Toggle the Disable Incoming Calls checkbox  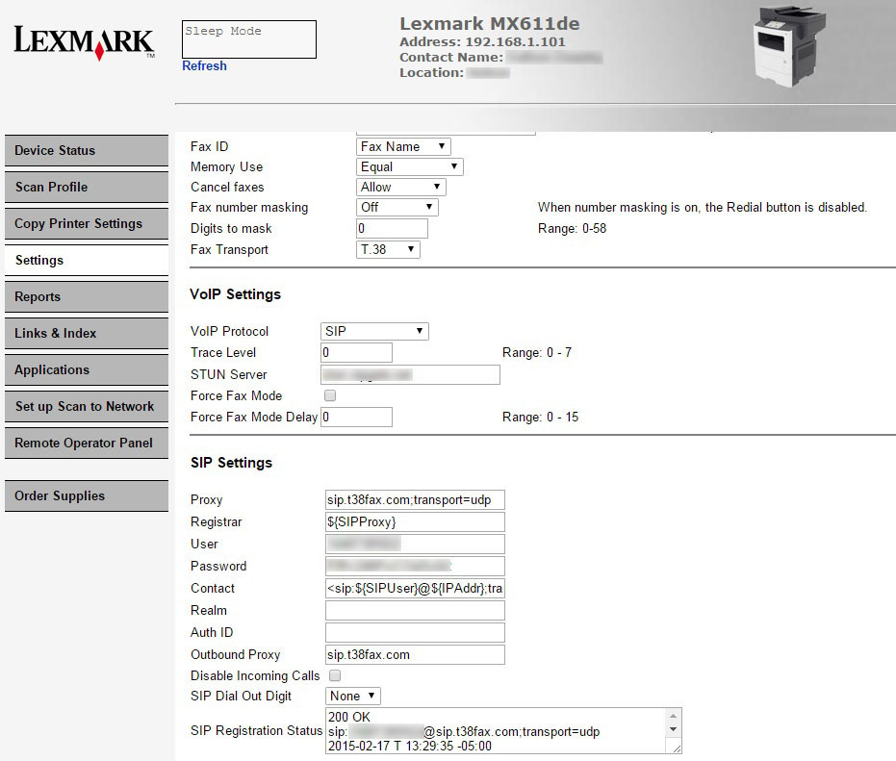pyautogui.click(x=336, y=675)
